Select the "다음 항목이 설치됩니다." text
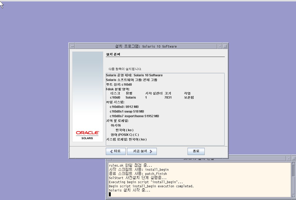296x200 pixels. click(x=125, y=69)
